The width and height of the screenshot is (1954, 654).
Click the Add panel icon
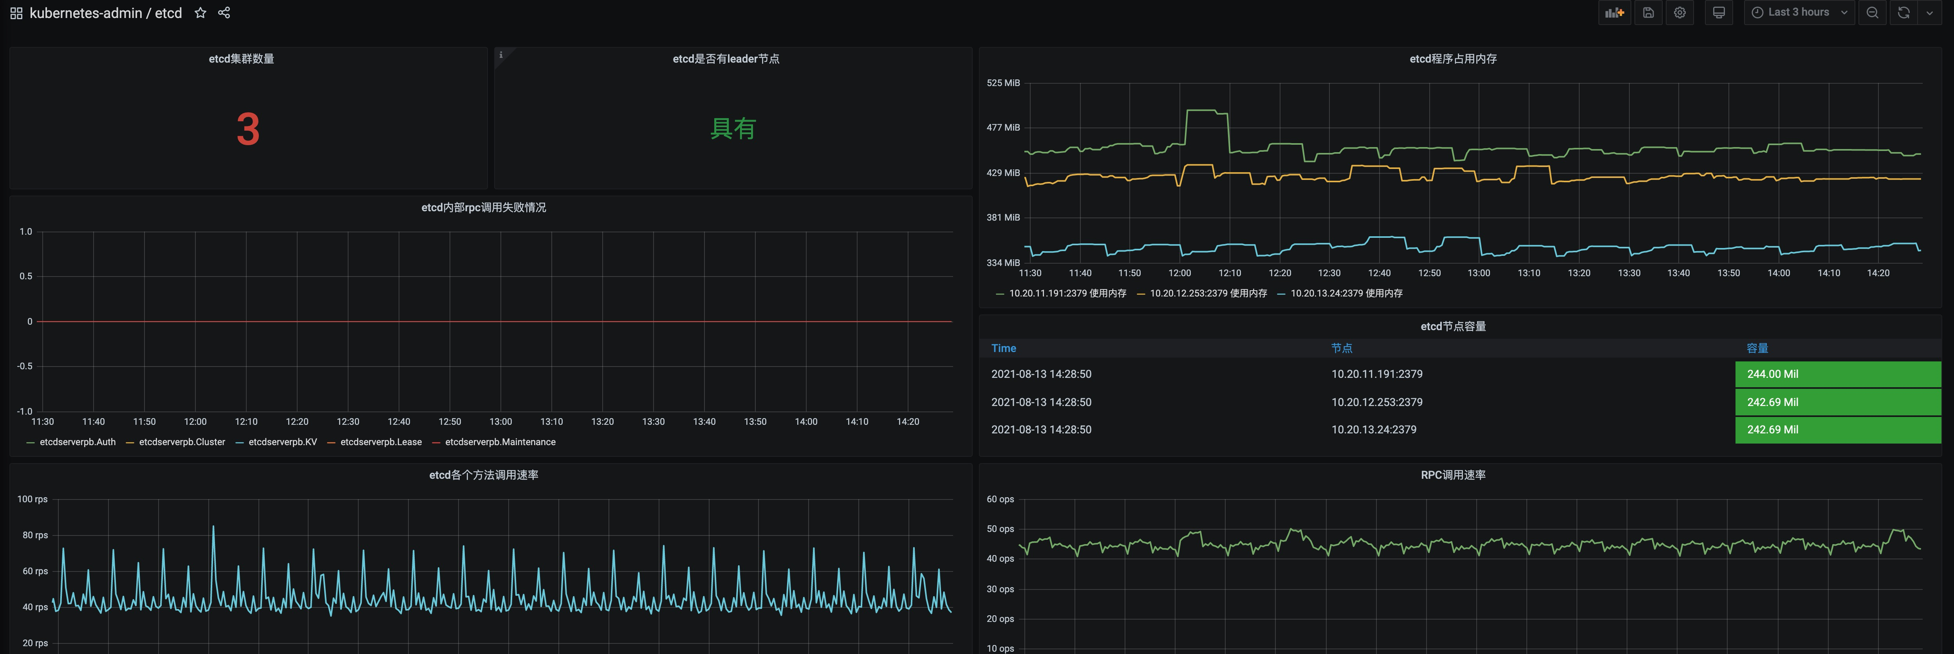tap(1615, 12)
